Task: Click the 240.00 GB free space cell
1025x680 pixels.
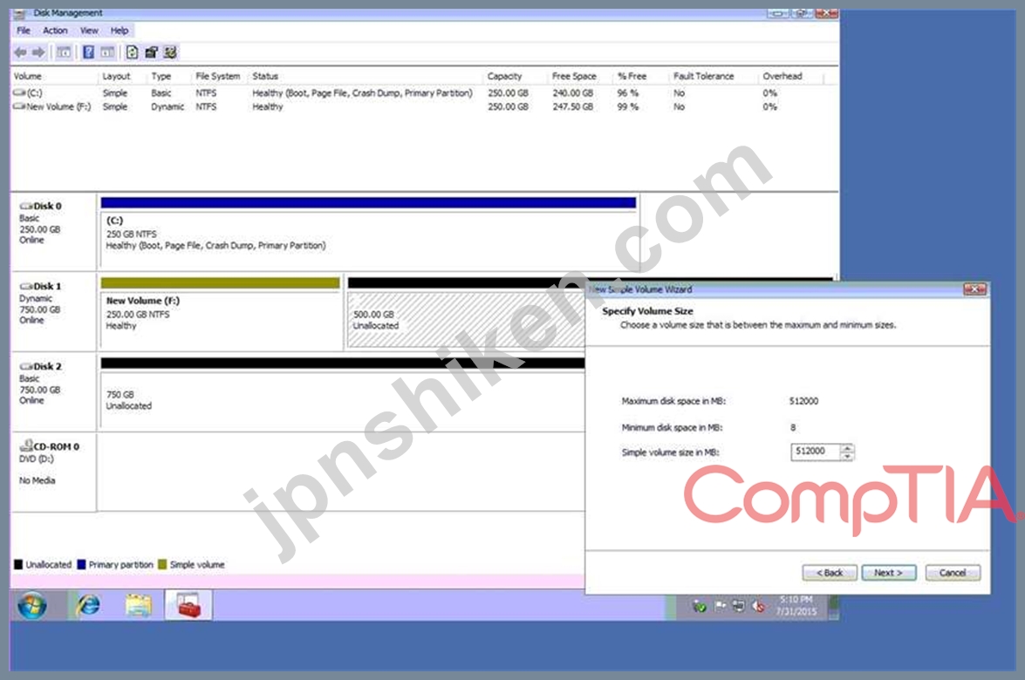Action: tap(572, 92)
